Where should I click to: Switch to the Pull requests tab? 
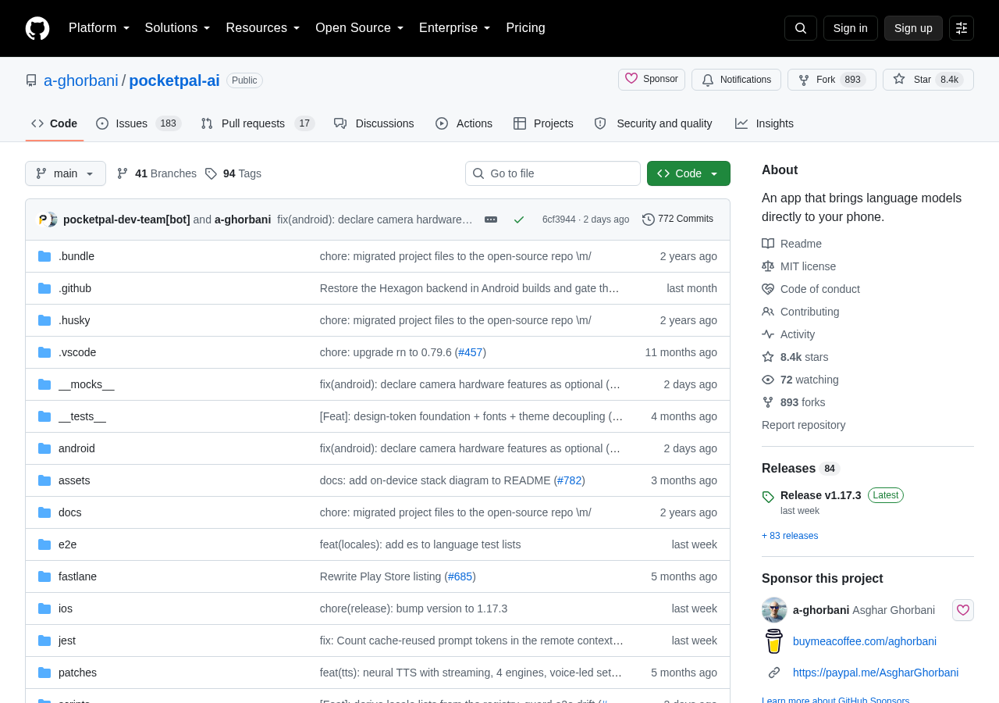pyautogui.click(x=258, y=123)
